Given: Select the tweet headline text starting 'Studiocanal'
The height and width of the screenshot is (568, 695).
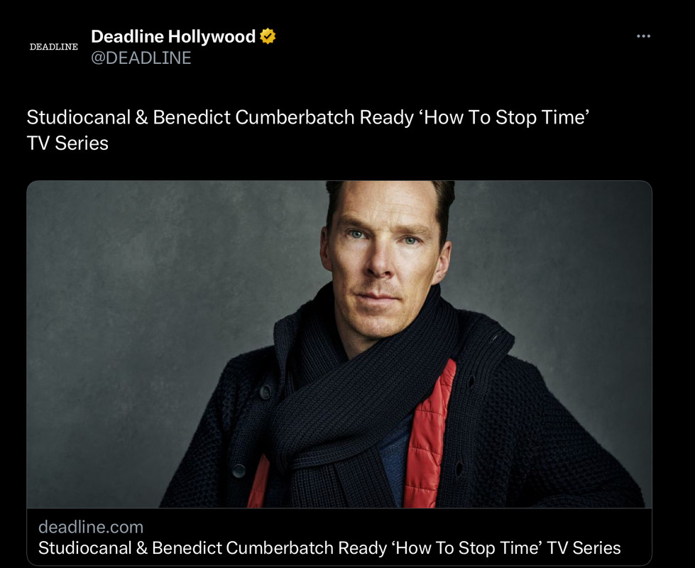Looking at the screenshot, I should [x=307, y=130].
